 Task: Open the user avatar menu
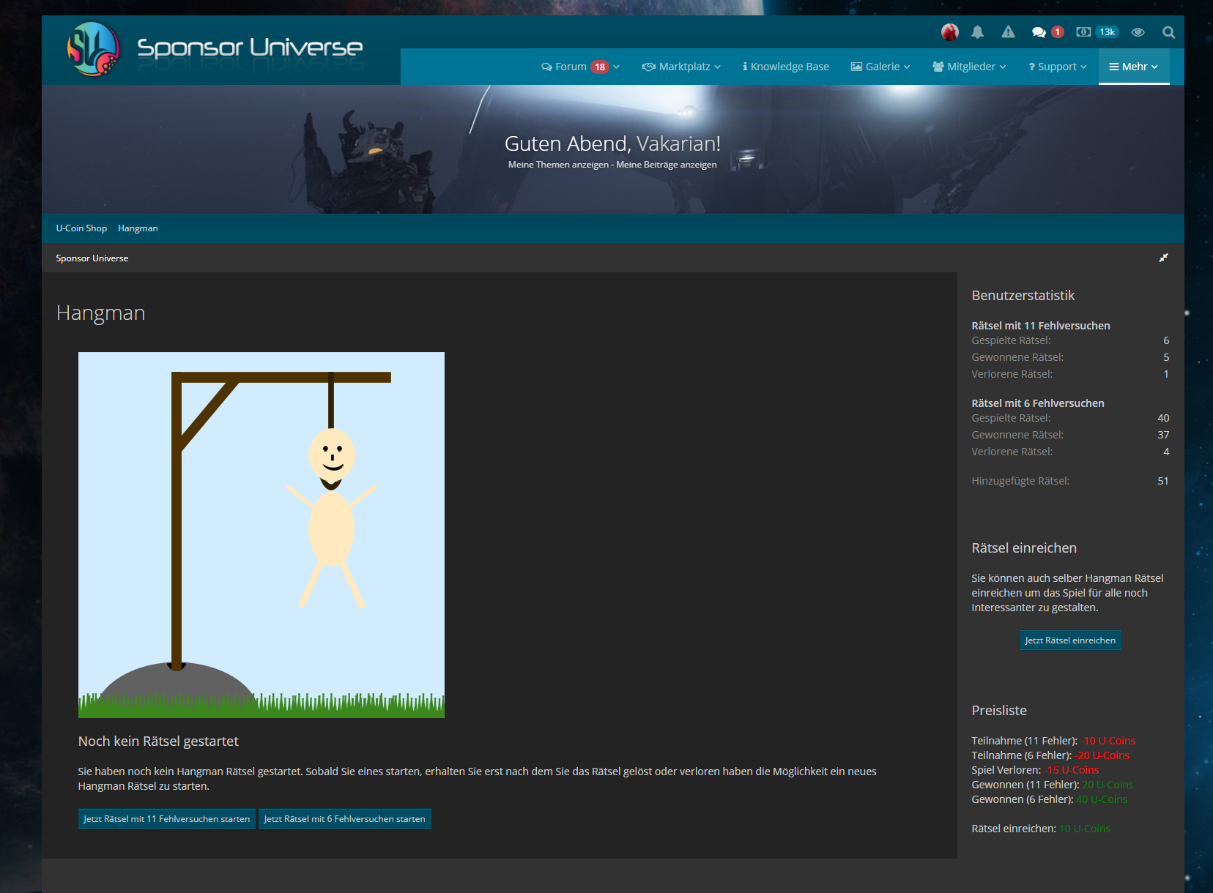click(949, 32)
